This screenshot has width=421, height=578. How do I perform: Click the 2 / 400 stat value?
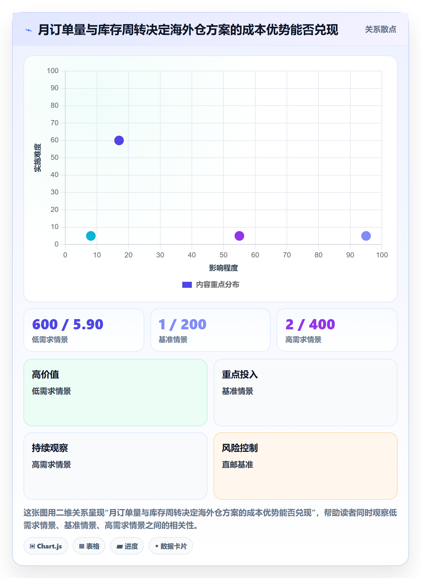(x=310, y=324)
